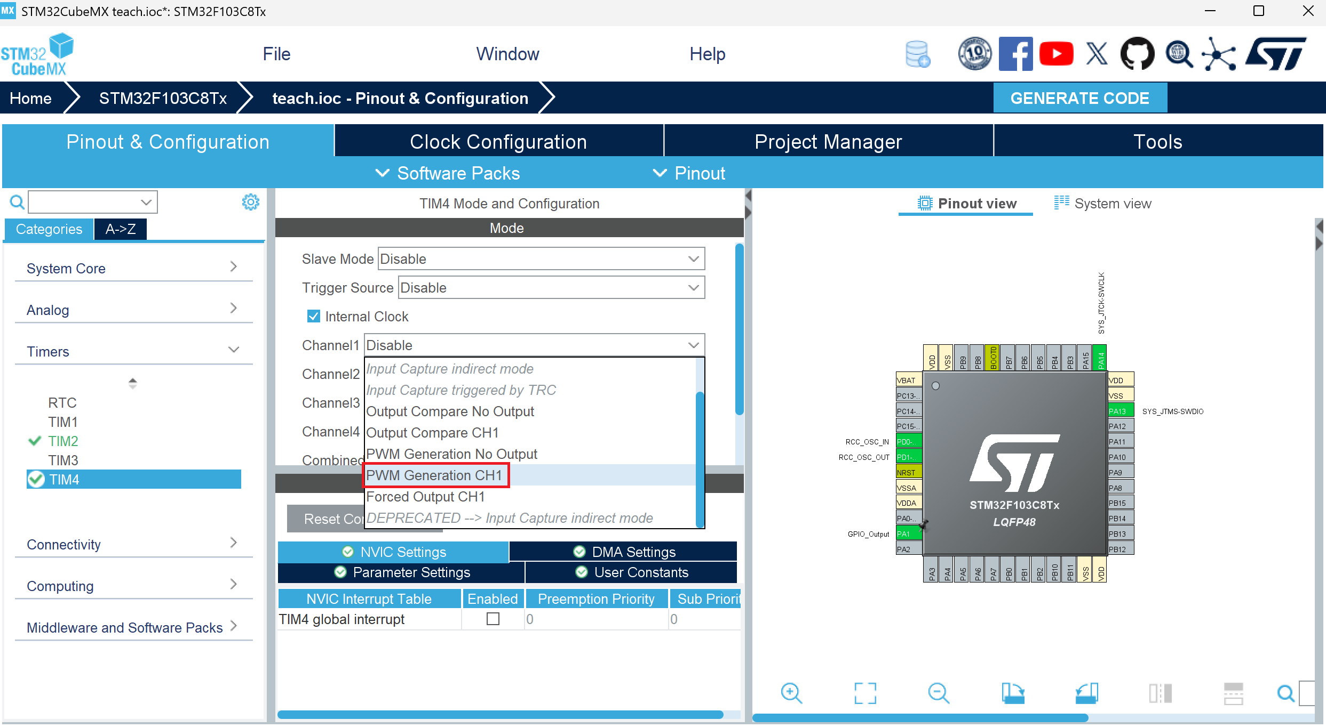
Task: Open the Slave Mode dropdown
Action: click(541, 259)
